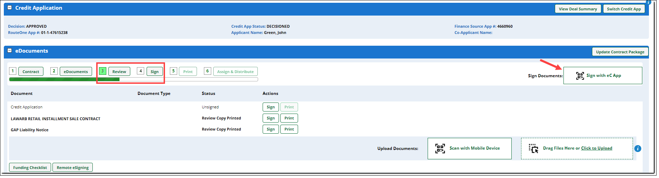Click the Click to Upload link
Viewport: 659px width, 178px height.
pos(596,148)
